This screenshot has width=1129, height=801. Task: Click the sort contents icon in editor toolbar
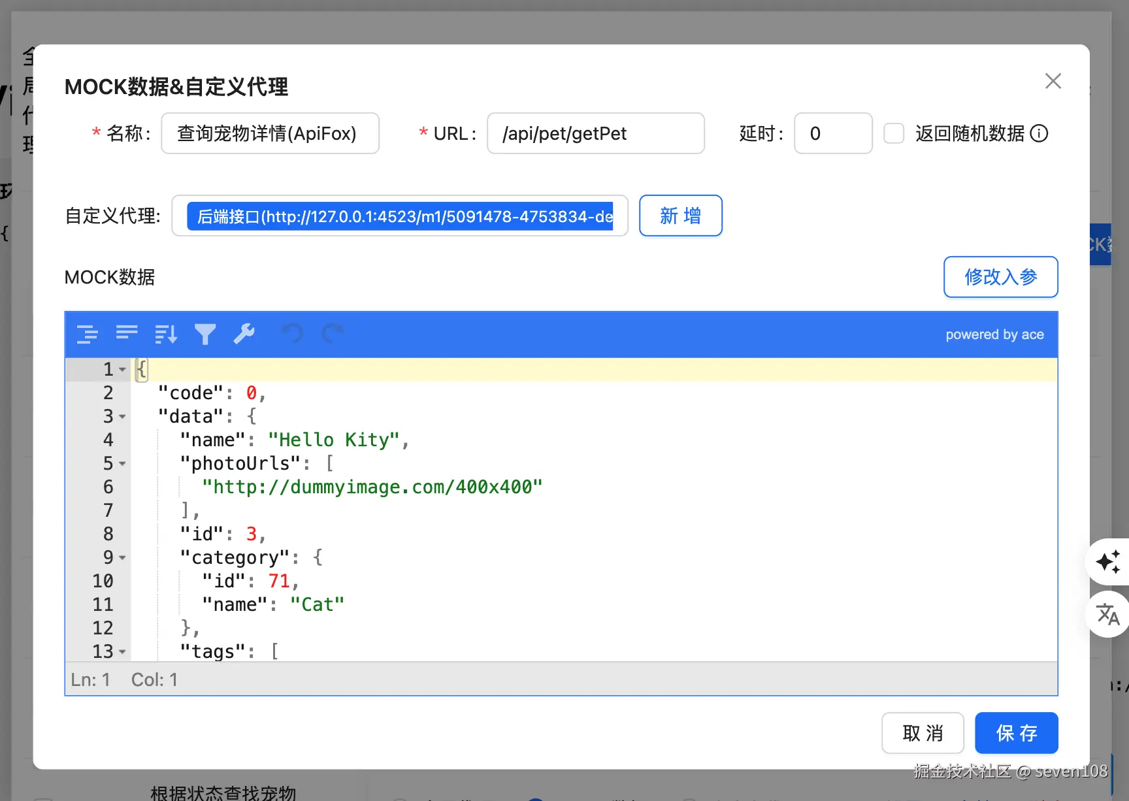click(166, 334)
